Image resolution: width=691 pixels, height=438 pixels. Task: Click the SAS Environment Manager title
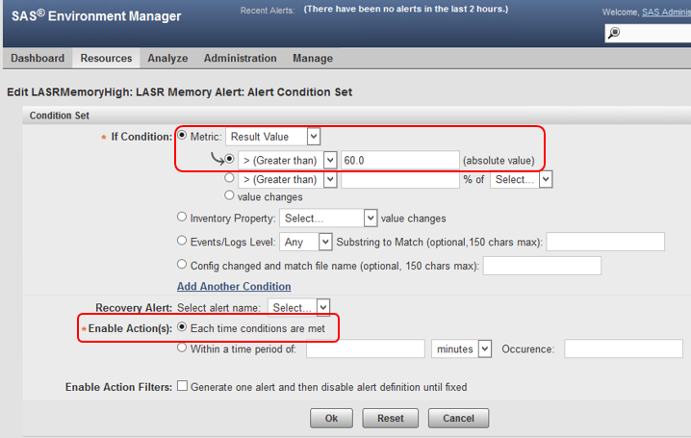[x=96, y=15]
